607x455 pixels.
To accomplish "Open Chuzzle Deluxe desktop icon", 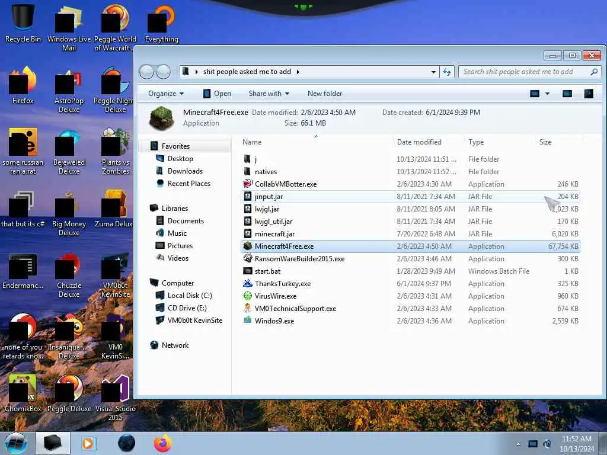I will tap(69, 274).
